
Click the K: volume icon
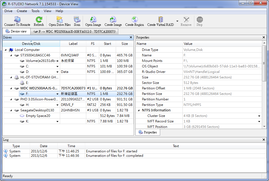click(22, 121)
